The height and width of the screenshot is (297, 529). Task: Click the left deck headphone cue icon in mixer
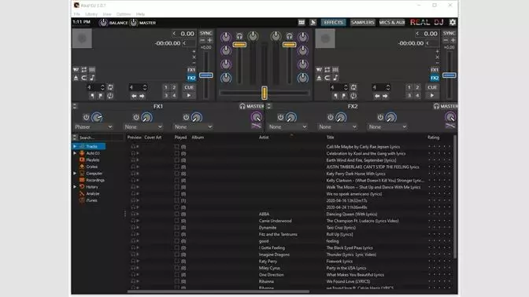coord(239,35)
